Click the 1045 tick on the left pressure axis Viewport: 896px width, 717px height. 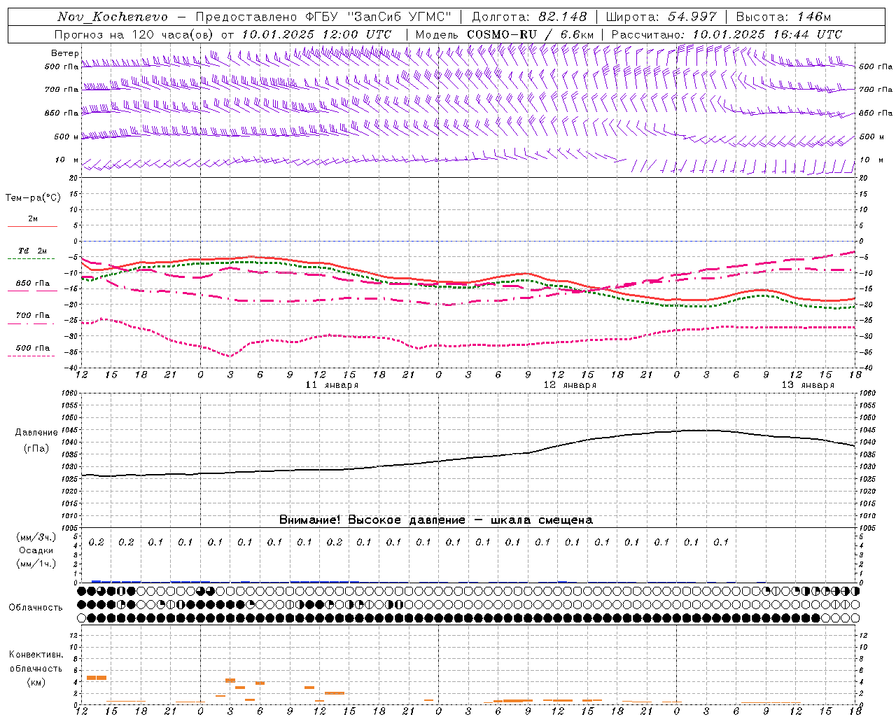click(71, 430)
